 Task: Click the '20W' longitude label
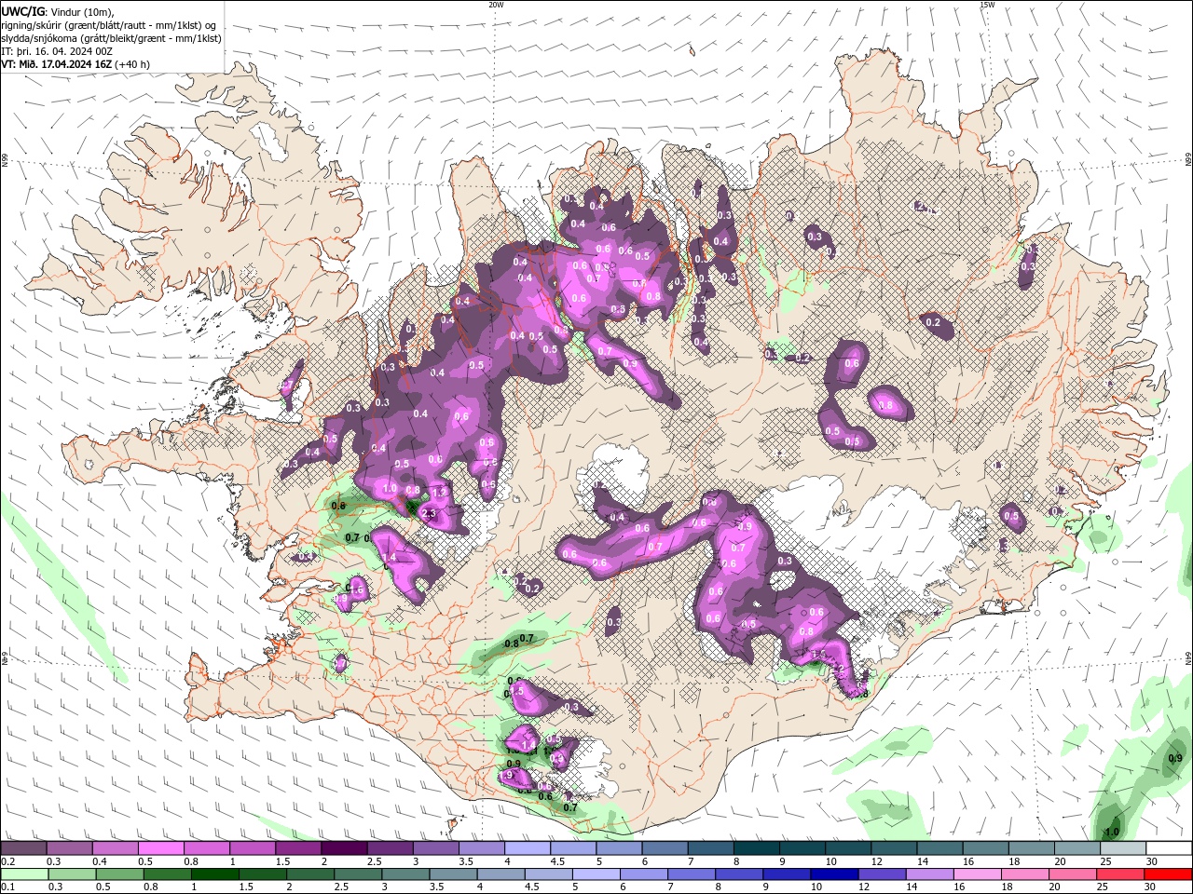pos(496,5)
